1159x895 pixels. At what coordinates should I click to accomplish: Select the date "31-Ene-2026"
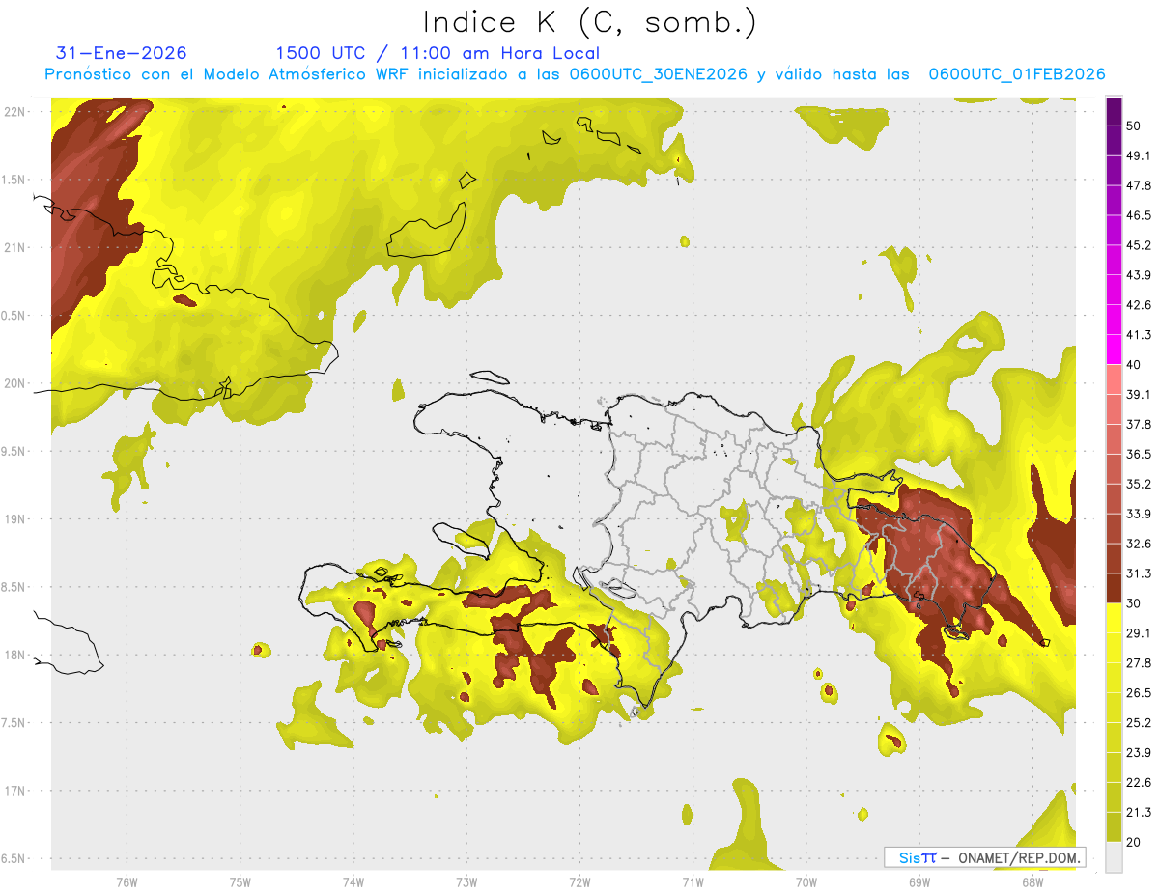coord(122,53)
